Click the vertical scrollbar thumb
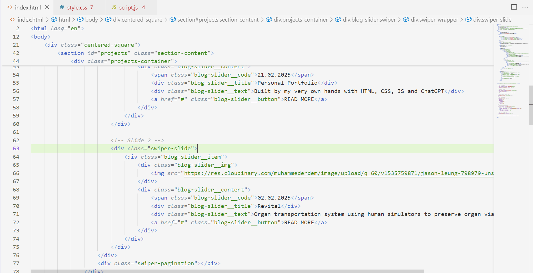Viewport: 533px width, 273px height. point(531,105)
